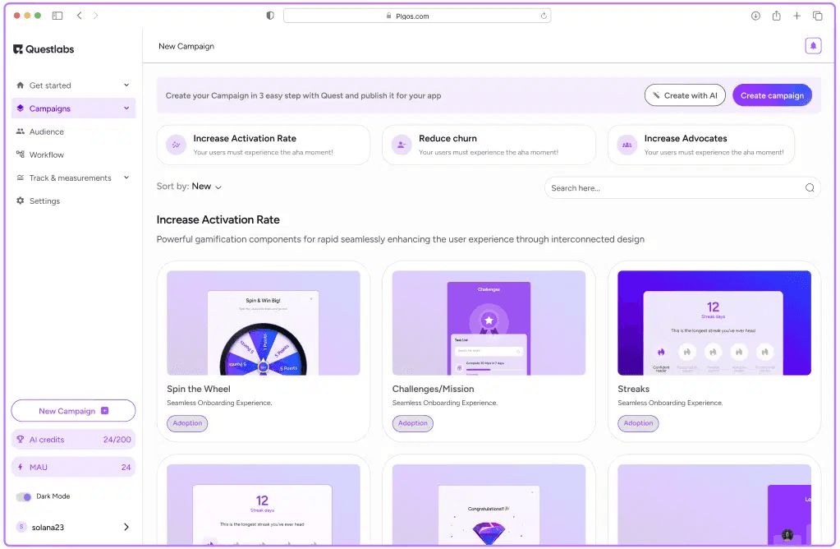Click the search magnifier icon
840x549 pixels.
point(810,188)
